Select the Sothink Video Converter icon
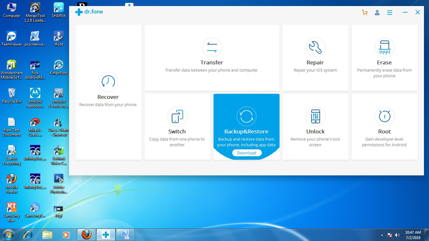Image resolution: width=429 pixels, height=241 pixels. coord(59,155)
